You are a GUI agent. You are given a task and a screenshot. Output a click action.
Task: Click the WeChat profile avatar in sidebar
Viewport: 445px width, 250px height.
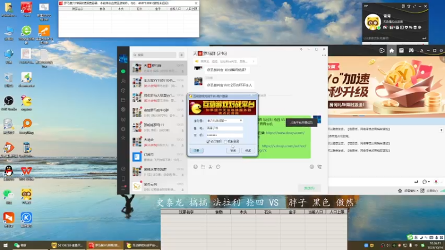(123, 59)
